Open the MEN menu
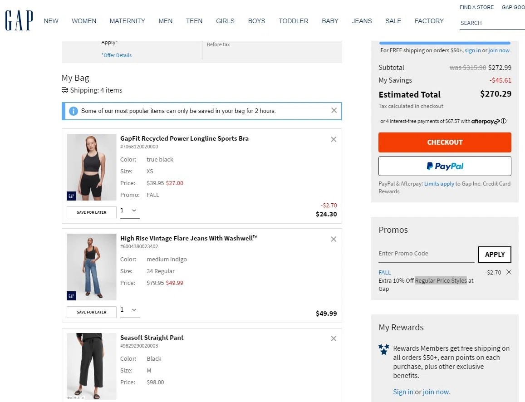Image resolution: width=525 pixels, height=402 pixels. [x=166, y=21]
